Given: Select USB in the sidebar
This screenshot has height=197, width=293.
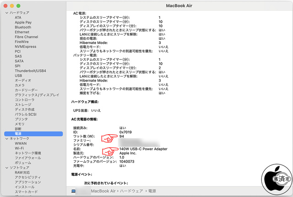Looking at the screenshot, I should click(x=18, y=76).
